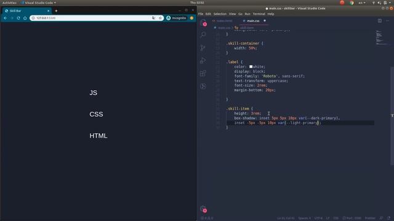
Task: Switch to the index.html editor tab
Action: (223, 21)
